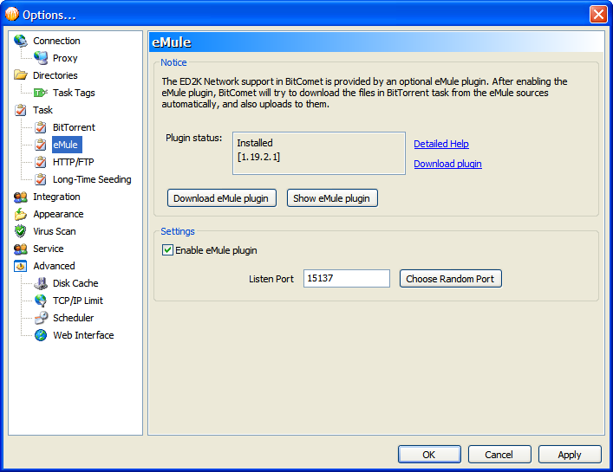Image resolution: width=613 pixels, height=472 pixels.
Task: Open HTTP/FTP task settings
Action: [74, 162]
